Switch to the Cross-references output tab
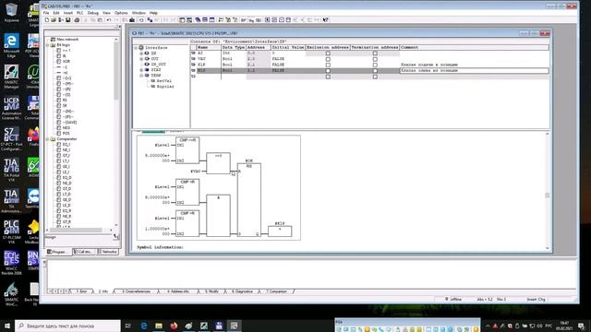The height and width of the screenshot is (332, 591). [x=136, y=291]
